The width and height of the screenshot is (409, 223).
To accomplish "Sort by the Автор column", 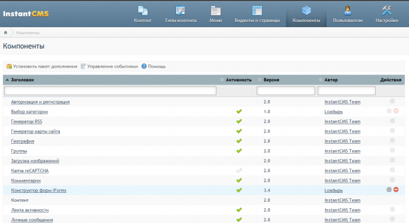I will 331,80.
